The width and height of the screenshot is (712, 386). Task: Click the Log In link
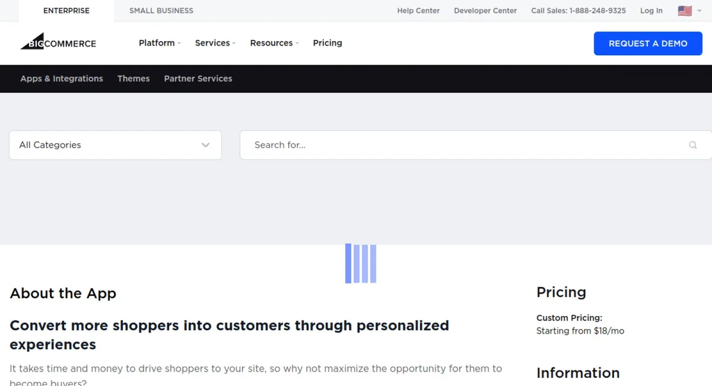pyautogui.click(x=651, y=11)
